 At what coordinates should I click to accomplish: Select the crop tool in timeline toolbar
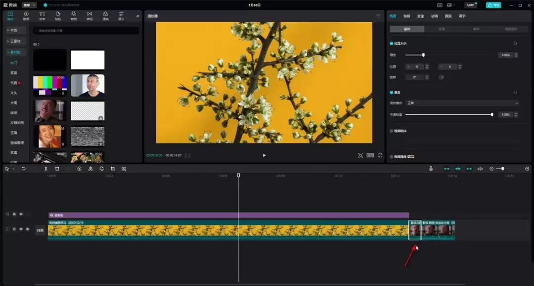(x=113, y=169)
